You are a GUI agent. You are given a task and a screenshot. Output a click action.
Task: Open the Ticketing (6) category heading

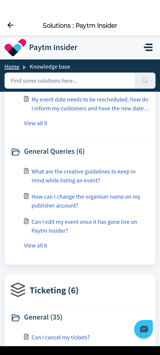click(x=54, y=290)
